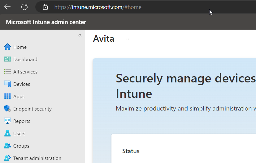Click the Home house icon in sidebar
Screen dimensions: 256x163
7,47
